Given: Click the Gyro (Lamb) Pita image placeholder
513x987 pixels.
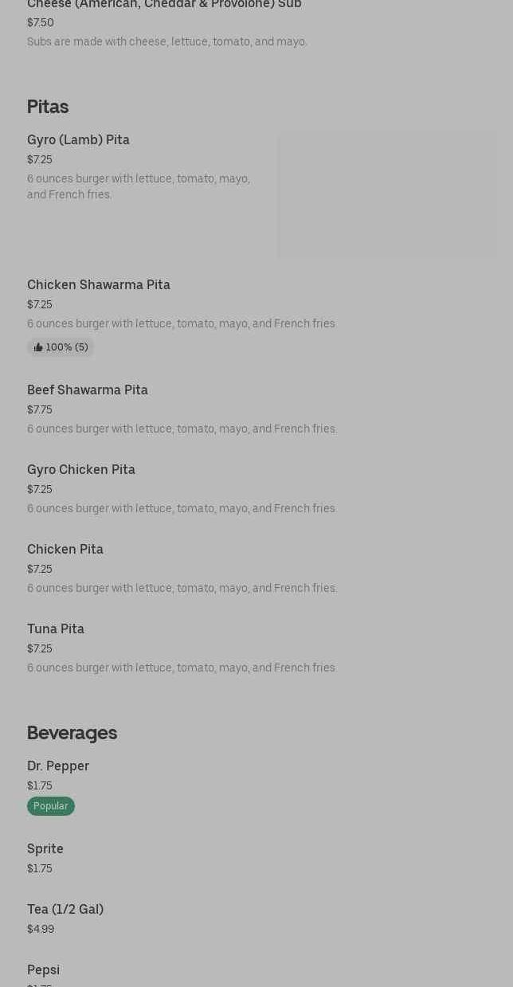Looking at the screenshot, I should pos(387,195).
